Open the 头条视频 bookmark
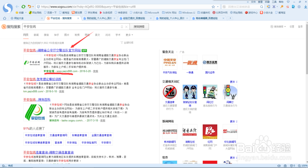This screenshot has width=308, height=168. click(x=106, y=13)
